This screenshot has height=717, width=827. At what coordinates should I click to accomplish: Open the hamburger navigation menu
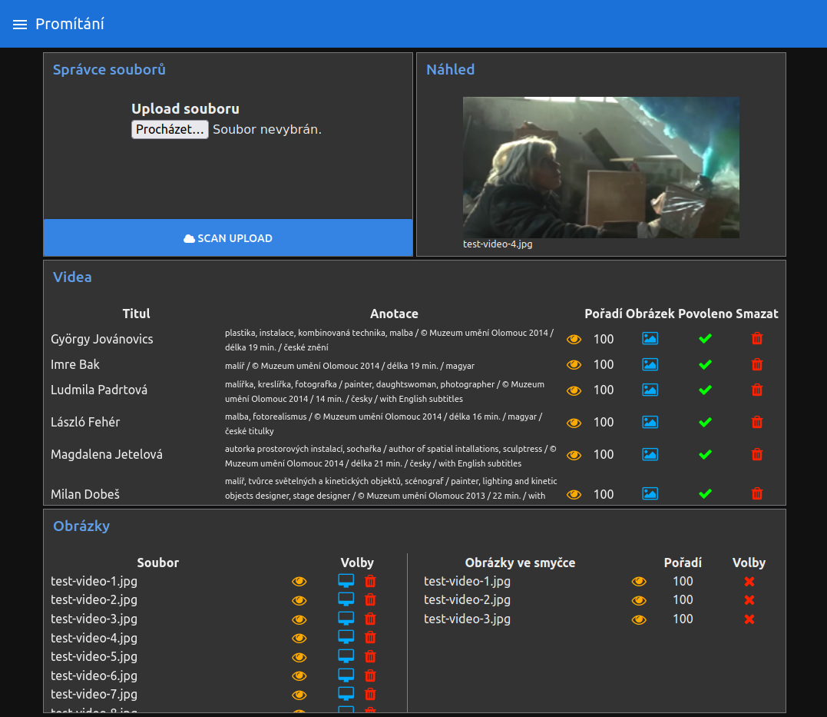coord(20,25)
